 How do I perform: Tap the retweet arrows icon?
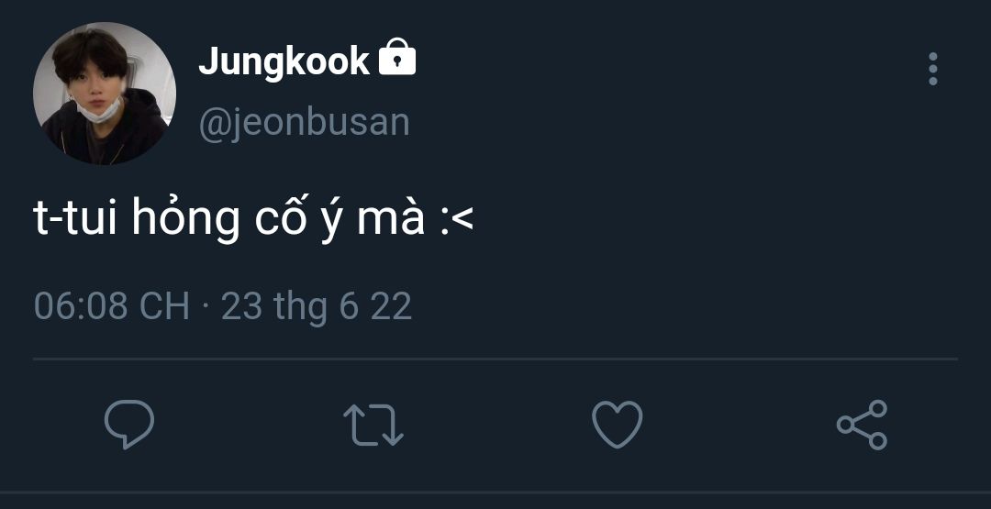coord(373,426)
